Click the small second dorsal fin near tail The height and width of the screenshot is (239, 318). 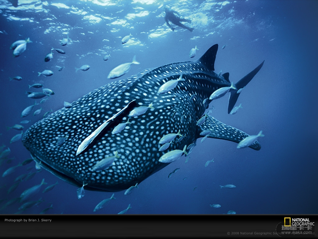[226, 76]
